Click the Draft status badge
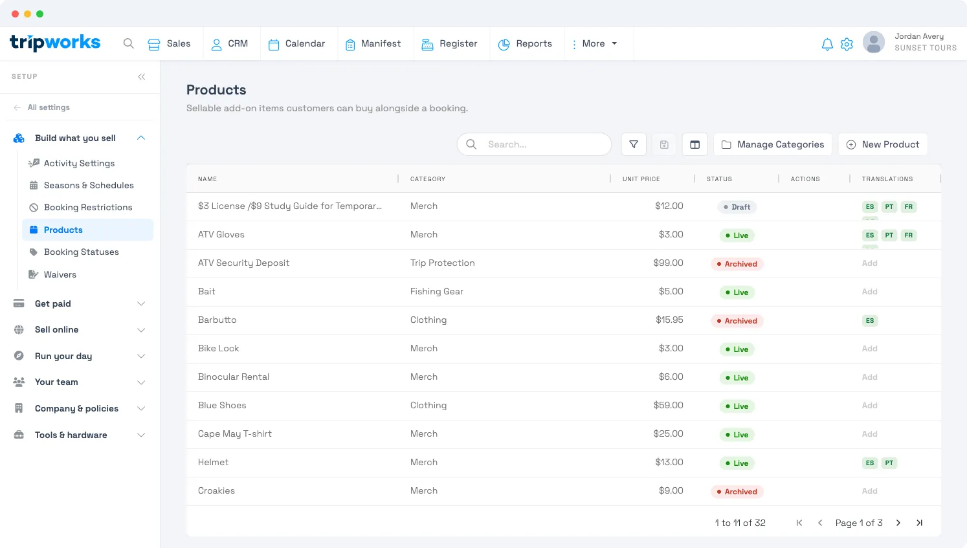This screenshot has width=967, height=548. (737, 207)
